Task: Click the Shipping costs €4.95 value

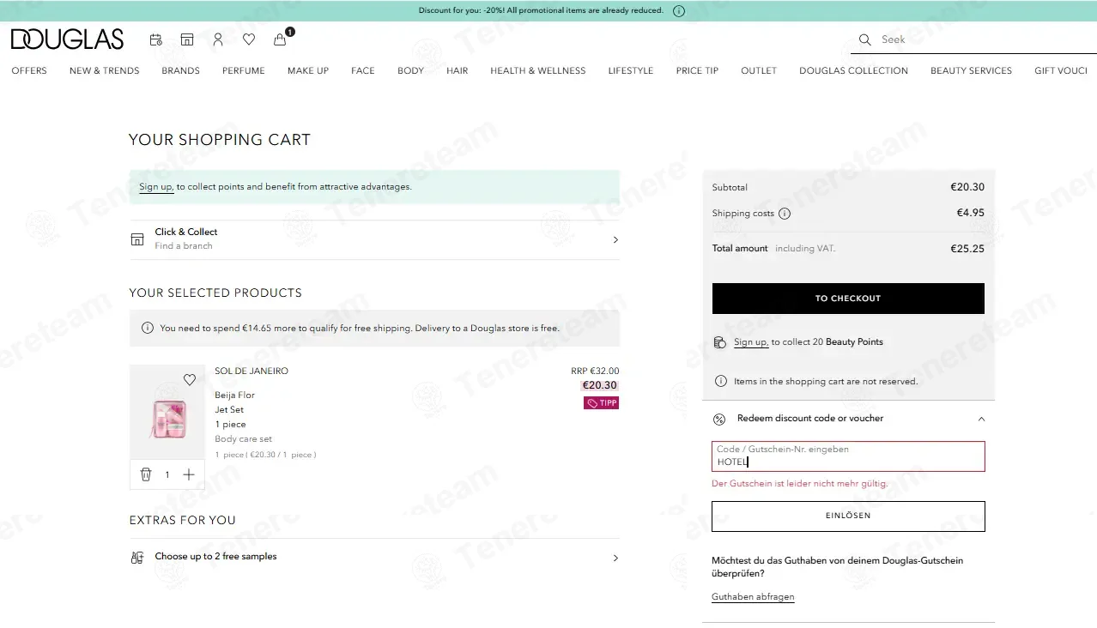Action: tap(971, 213)
